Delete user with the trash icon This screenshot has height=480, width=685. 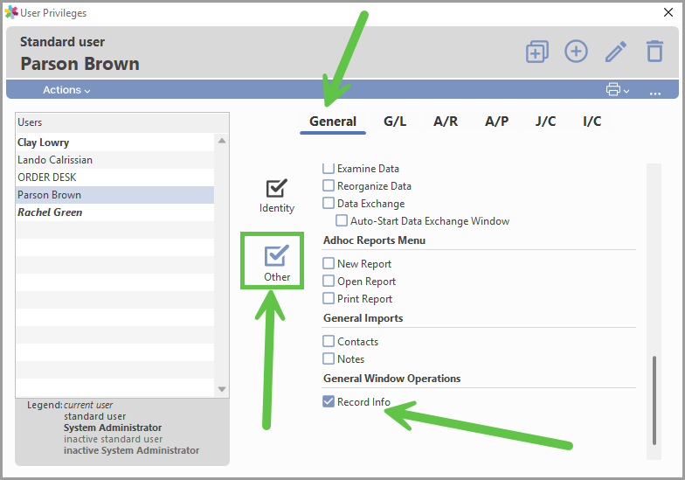[x=654, y=51]
